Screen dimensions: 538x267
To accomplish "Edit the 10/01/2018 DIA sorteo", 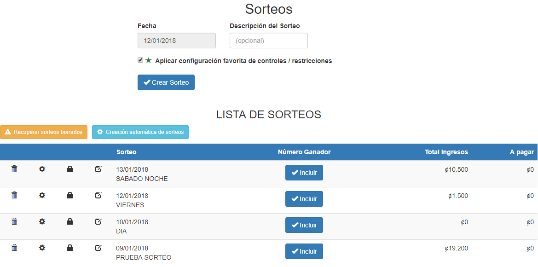I will click(x=98, y=221).
